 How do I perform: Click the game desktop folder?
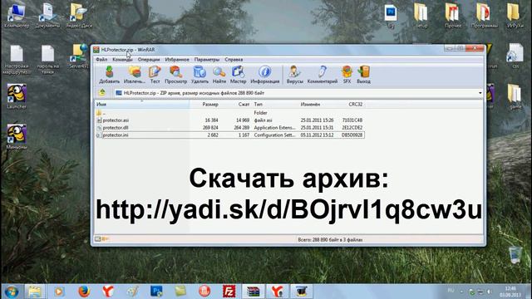click(515, 96)
